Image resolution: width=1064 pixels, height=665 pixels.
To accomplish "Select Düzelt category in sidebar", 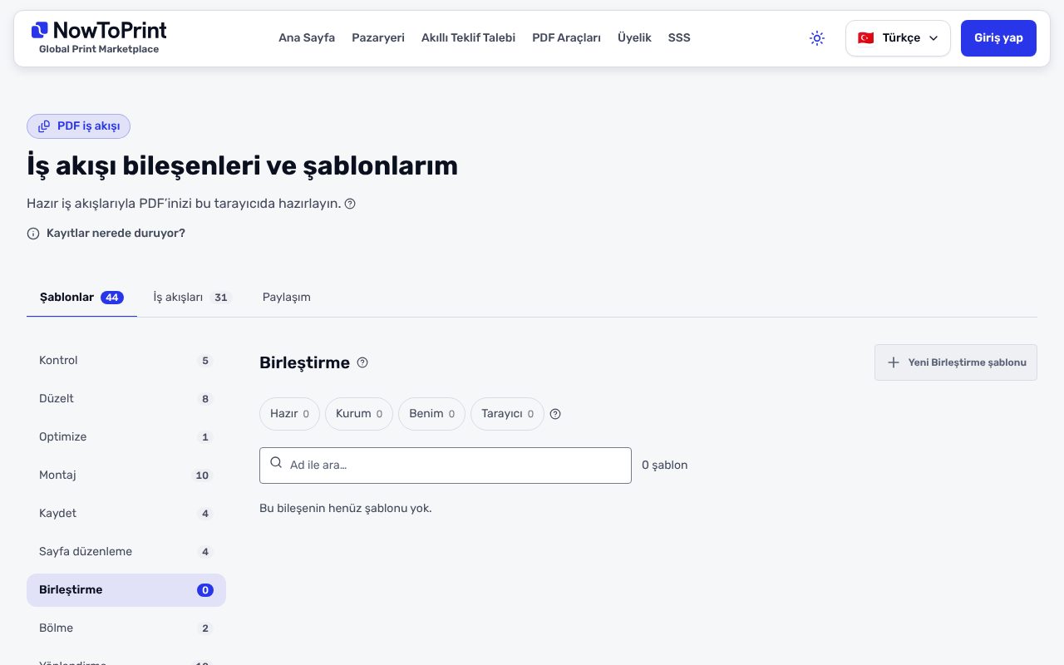I will (x=126, y=399).
